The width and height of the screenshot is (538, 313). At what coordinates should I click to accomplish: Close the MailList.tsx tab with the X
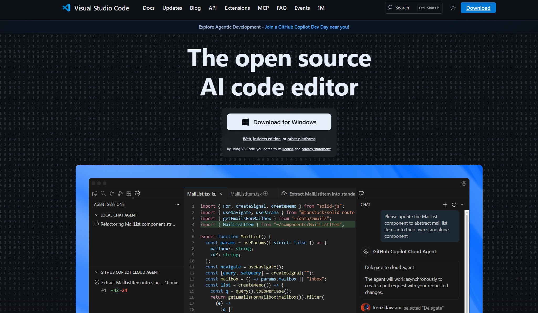(221, 194)
